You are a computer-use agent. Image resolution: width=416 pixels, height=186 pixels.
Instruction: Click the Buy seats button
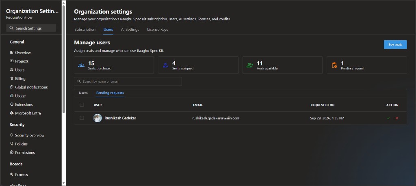395,45
